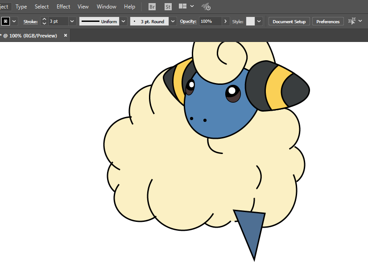Open the Arrange Documents dropdown chevron
Screen dimensions: 368x279
[x=192, y=6]
